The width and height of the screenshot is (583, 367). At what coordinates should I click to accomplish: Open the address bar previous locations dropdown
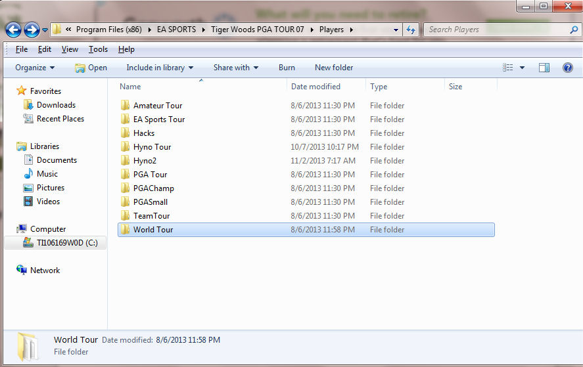[x=396, y=30]
